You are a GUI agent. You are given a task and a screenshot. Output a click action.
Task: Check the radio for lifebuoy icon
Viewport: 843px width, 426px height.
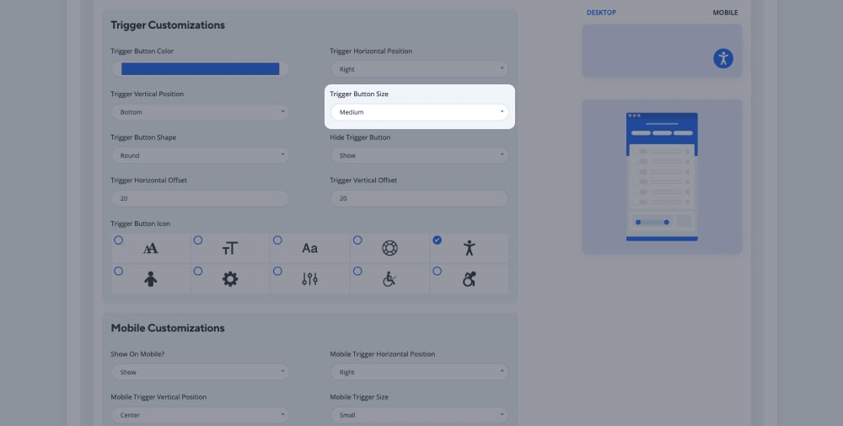[x=357, y=240]
